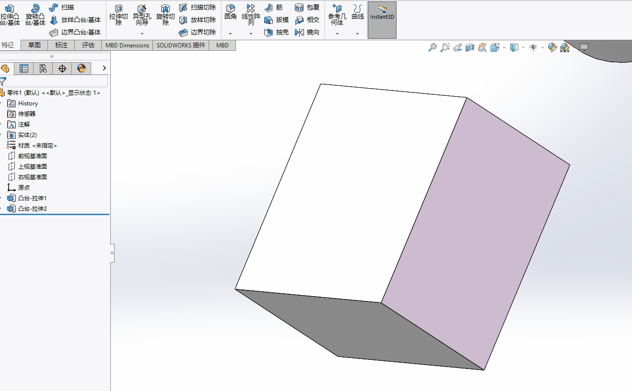
Task: Open the MBD tab
Action: click(222, 45)
